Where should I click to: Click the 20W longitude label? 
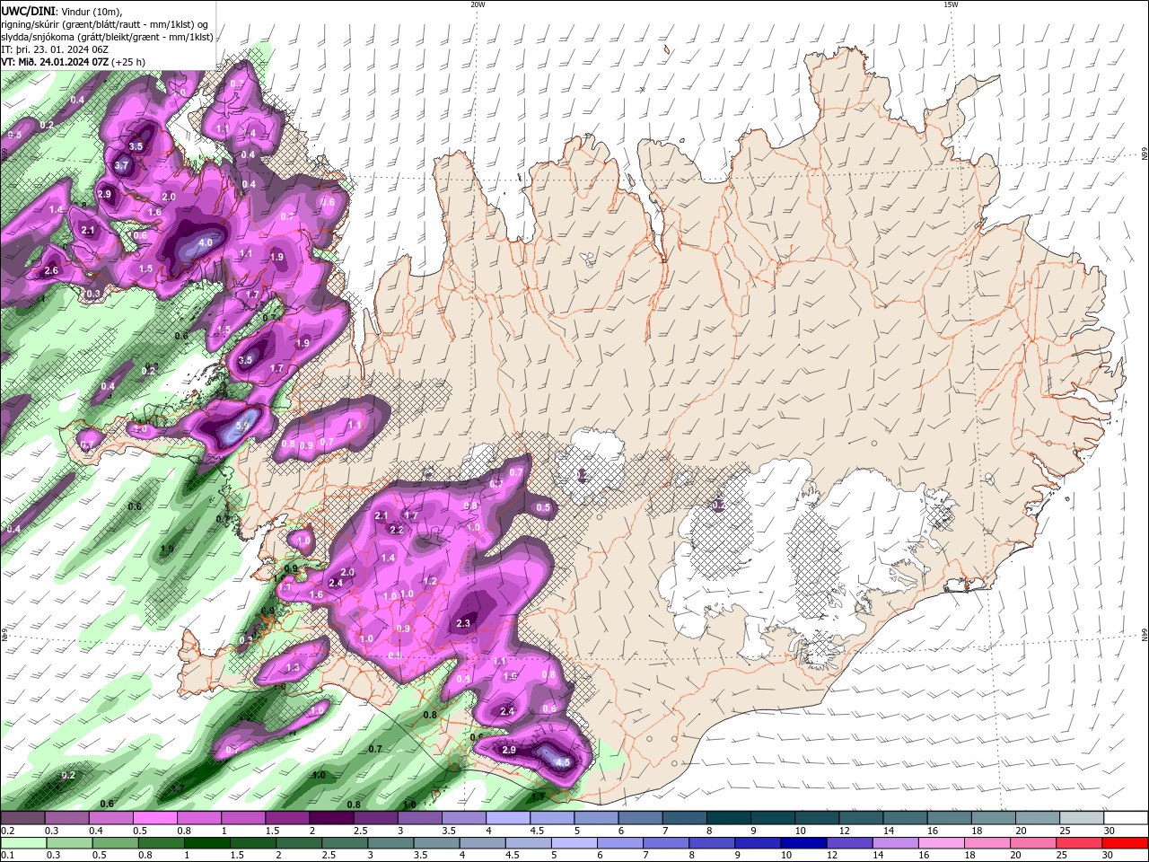point(478,4)
